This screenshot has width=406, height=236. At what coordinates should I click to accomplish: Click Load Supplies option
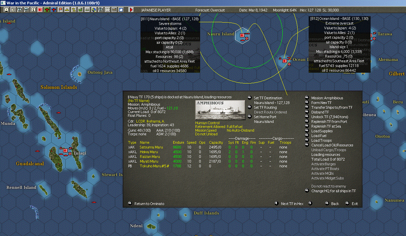tap(322, 131)
